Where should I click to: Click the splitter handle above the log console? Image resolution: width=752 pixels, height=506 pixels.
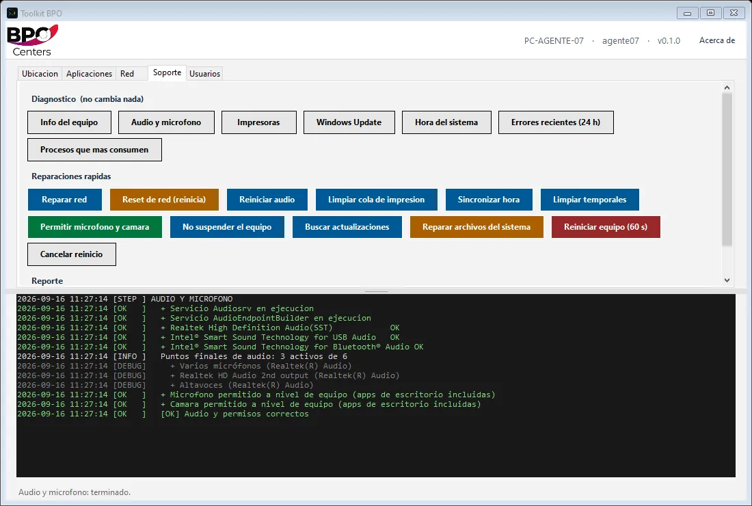point(376,291)
